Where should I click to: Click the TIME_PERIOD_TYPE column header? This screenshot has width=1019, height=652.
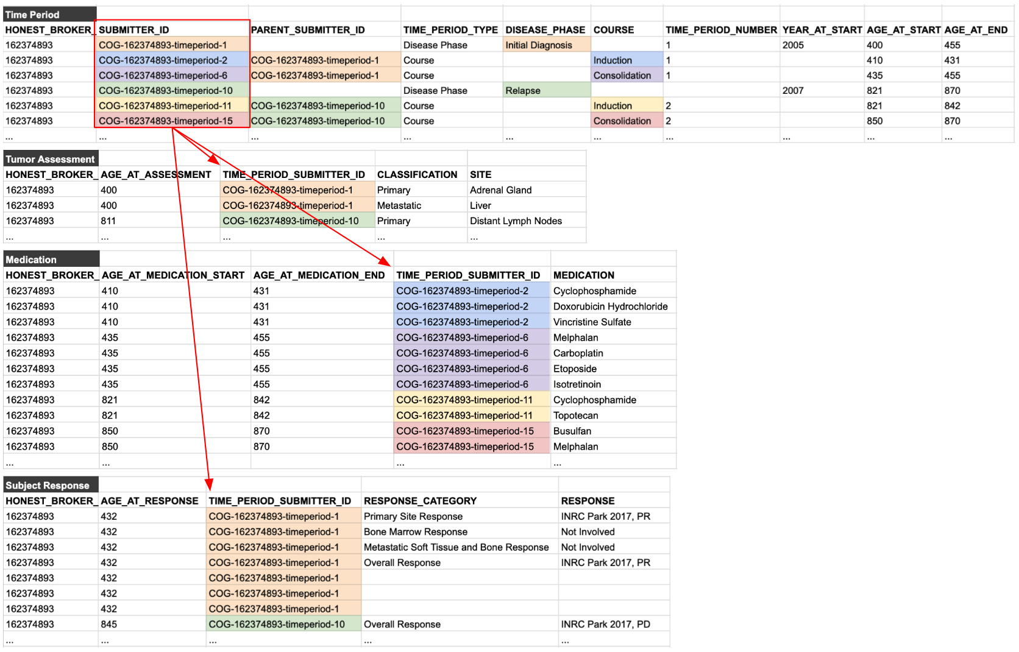click(450, 30)
